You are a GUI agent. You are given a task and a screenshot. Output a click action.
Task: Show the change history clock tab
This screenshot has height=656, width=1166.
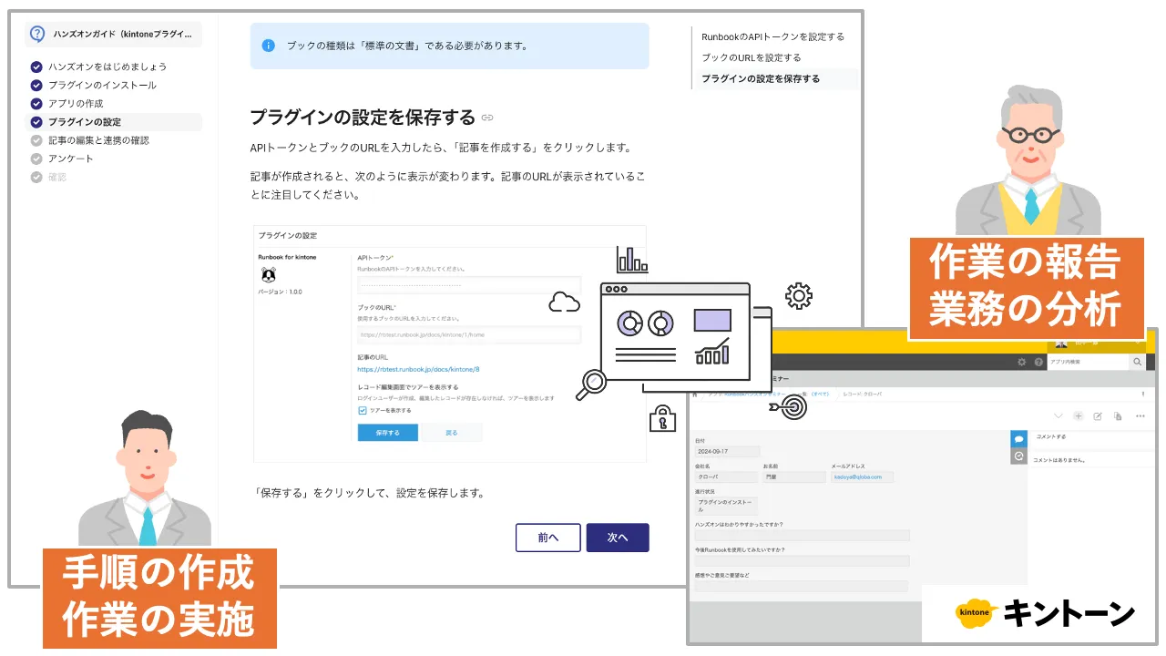click(x=1018, y=456)
